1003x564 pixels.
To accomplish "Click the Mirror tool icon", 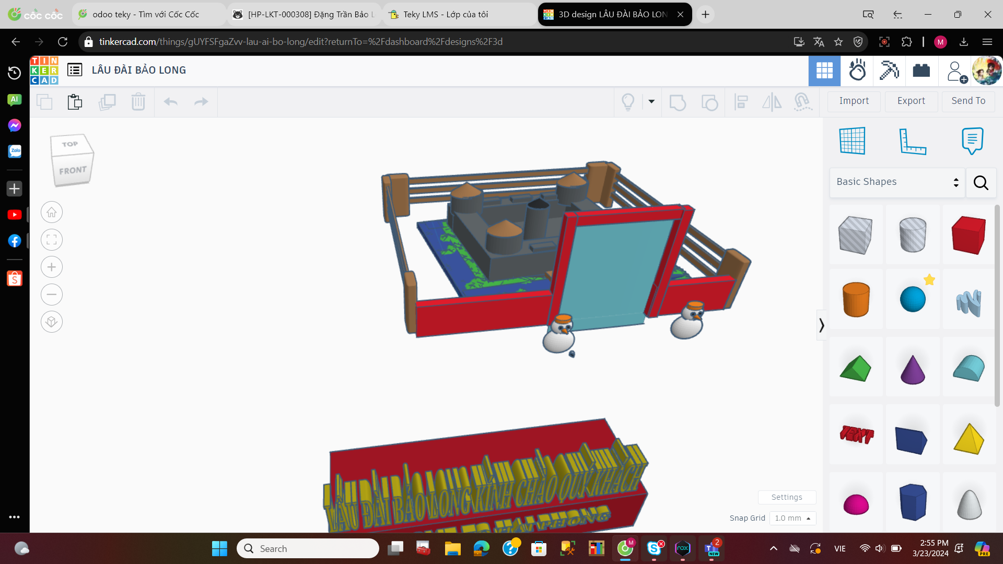I will tap(772, 102).
